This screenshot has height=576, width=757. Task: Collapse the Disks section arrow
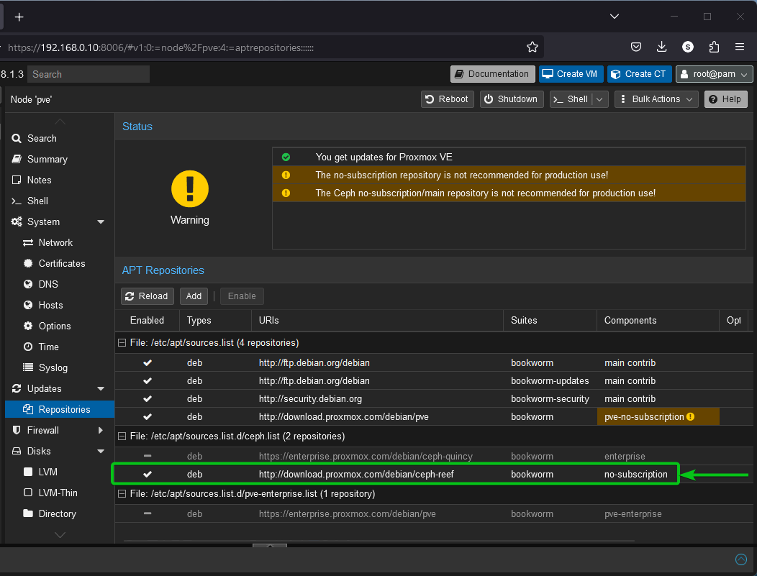pyautogui.click(x=101, y=451)
